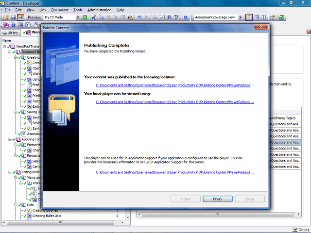Click the Spell check ABC icon

click(176, 17)
